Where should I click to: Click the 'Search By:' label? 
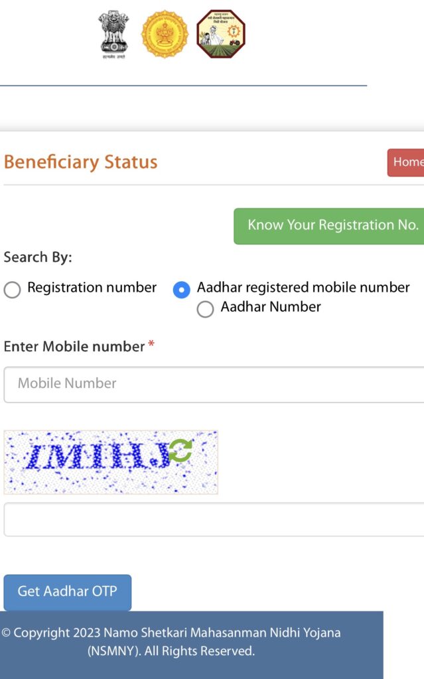click(38, 257)
